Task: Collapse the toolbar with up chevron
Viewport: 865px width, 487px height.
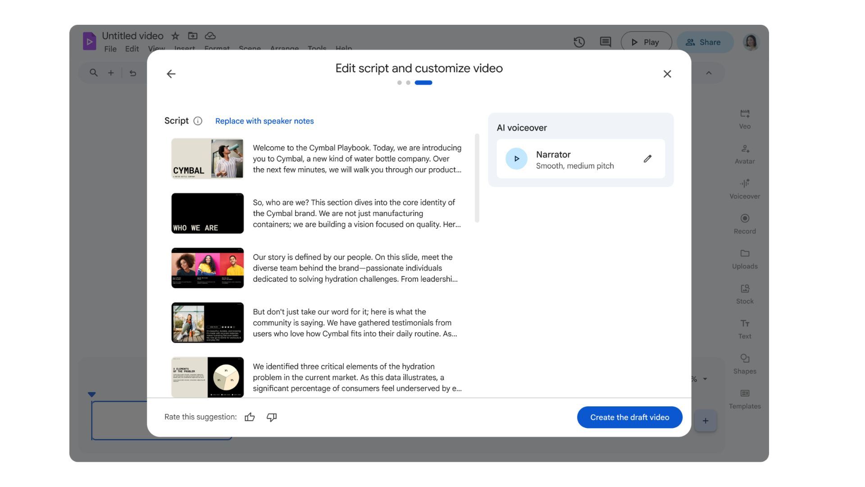Action: (x=709, y=73)
